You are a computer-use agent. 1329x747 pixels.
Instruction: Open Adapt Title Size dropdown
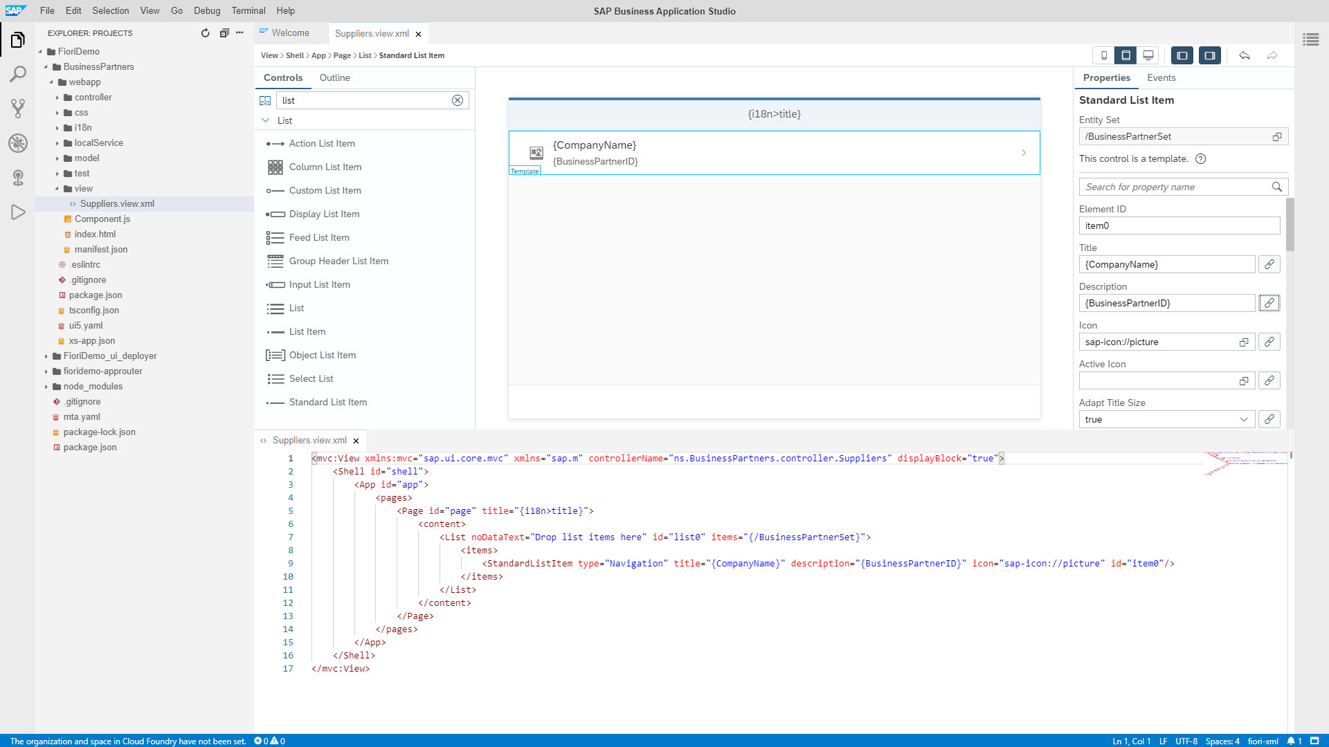[1243, 419]
